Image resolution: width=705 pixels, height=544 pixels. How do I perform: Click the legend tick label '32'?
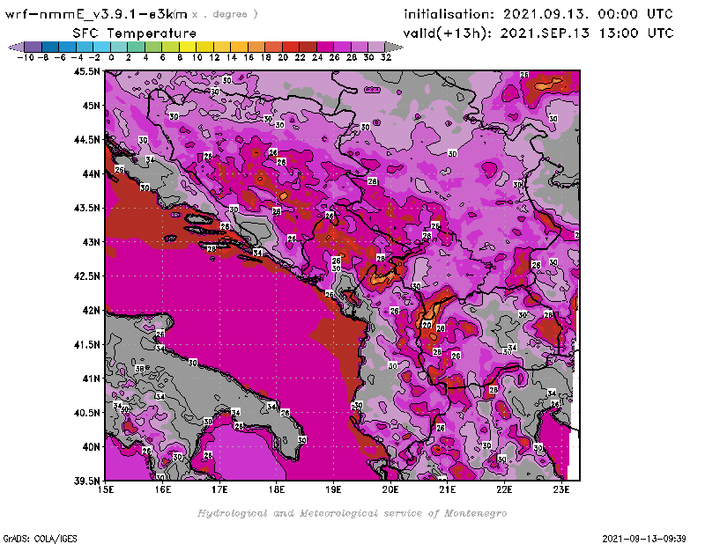click(x=386, y=57)
